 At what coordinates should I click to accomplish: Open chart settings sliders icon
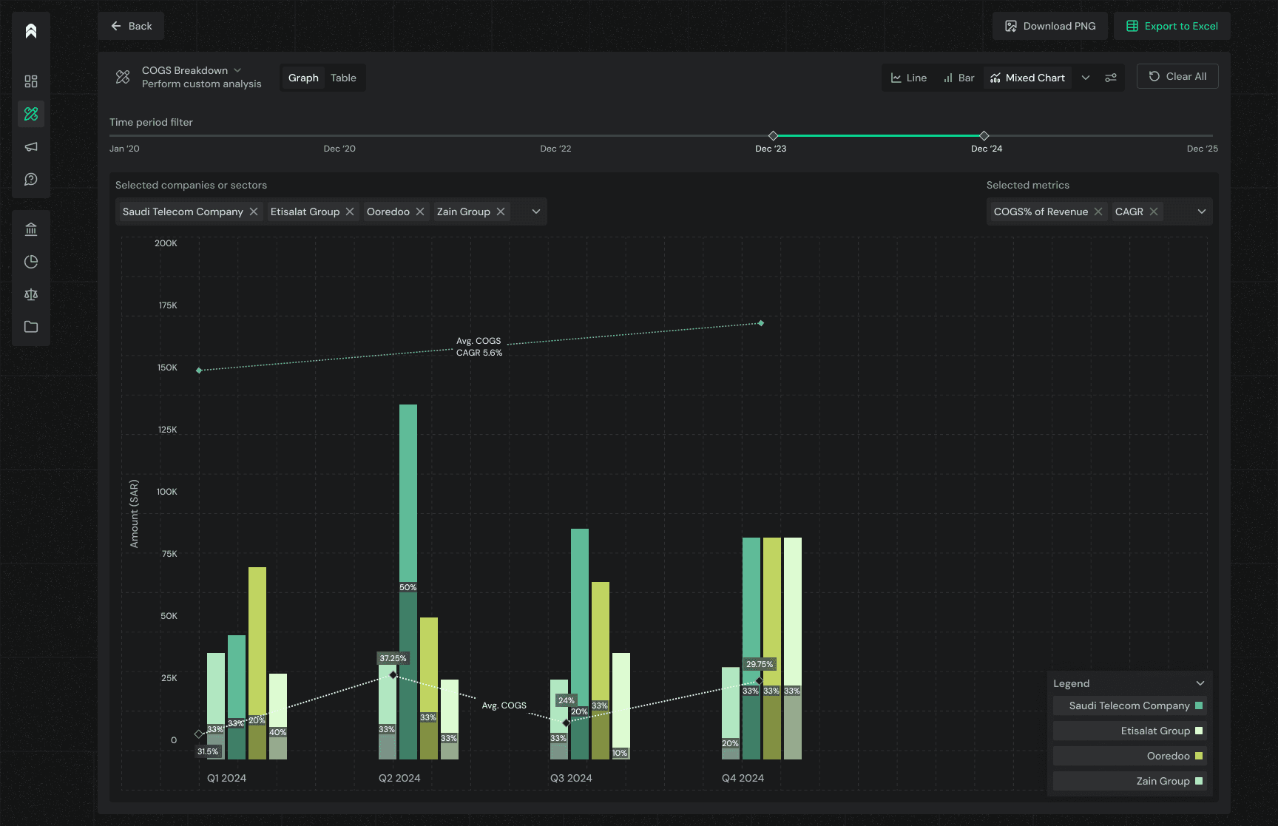coord(1110,78)
